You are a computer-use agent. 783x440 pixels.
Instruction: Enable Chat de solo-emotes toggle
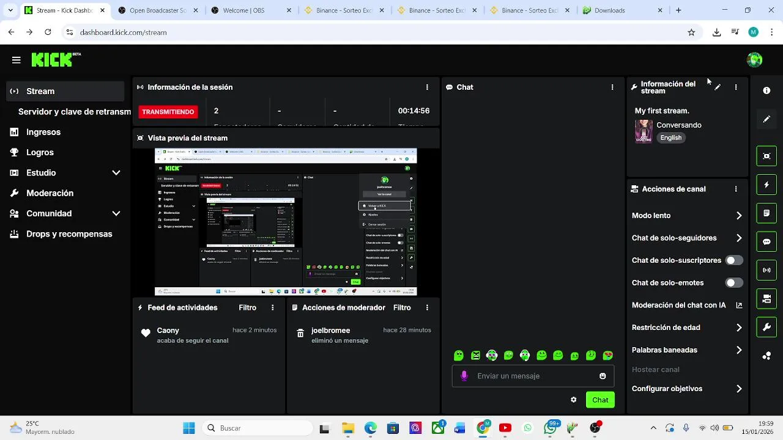point(734,283)
